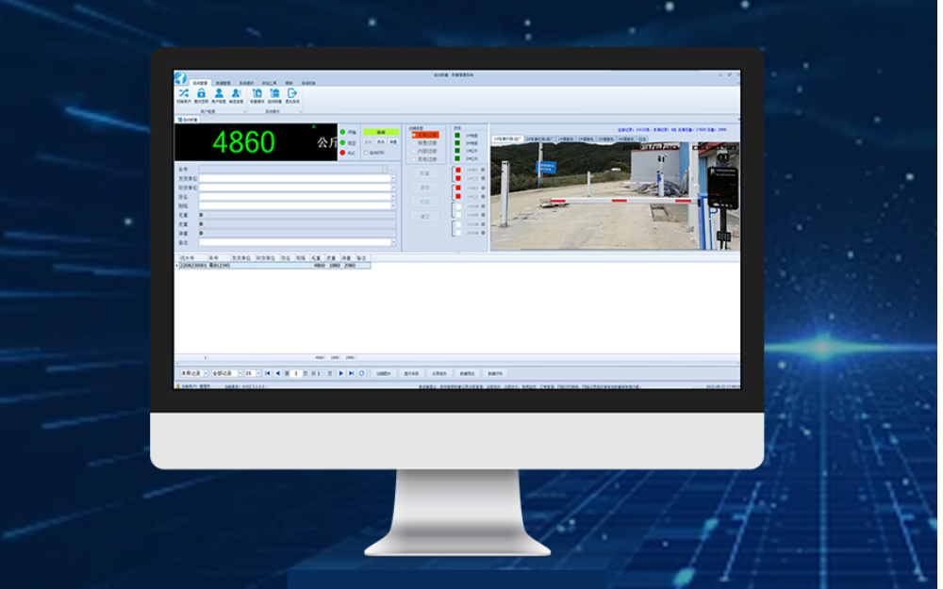Click the green auto mode status bar
This screenshot has height=589, width=943.
pyautogui.click(x=381, y=132)
